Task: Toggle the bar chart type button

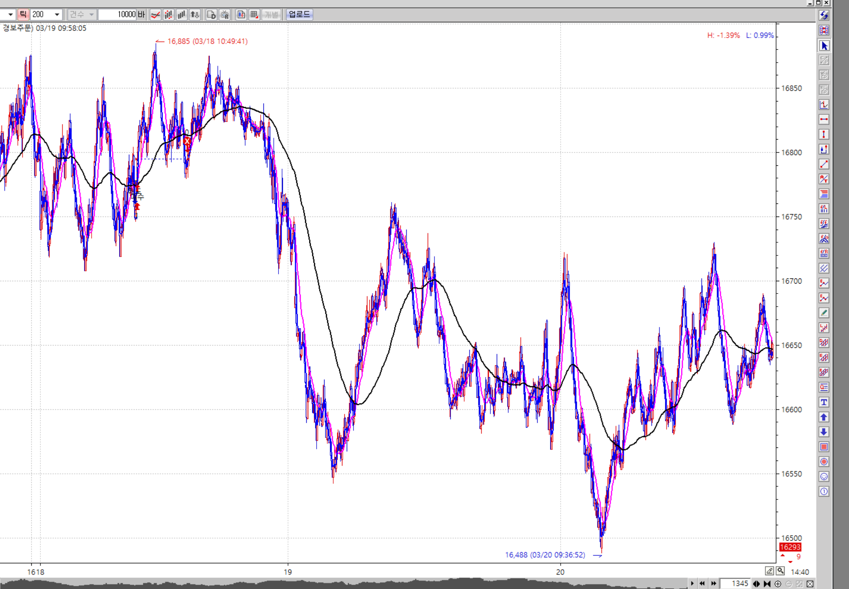Action: tap(182, 15)
